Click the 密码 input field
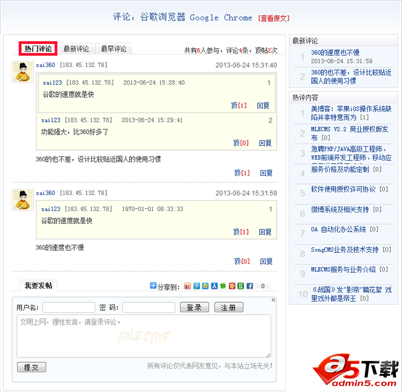The width and height of the screenshot is (402, 392). coord(148,307)
